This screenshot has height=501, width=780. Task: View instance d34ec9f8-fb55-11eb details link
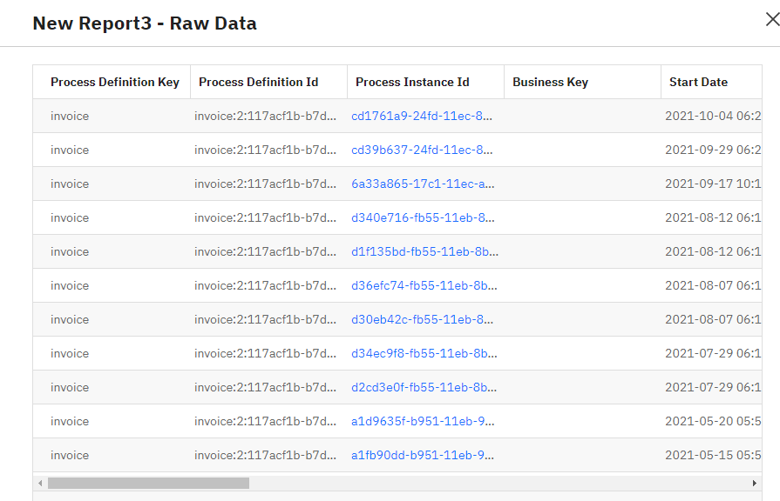tap(424, 353)
